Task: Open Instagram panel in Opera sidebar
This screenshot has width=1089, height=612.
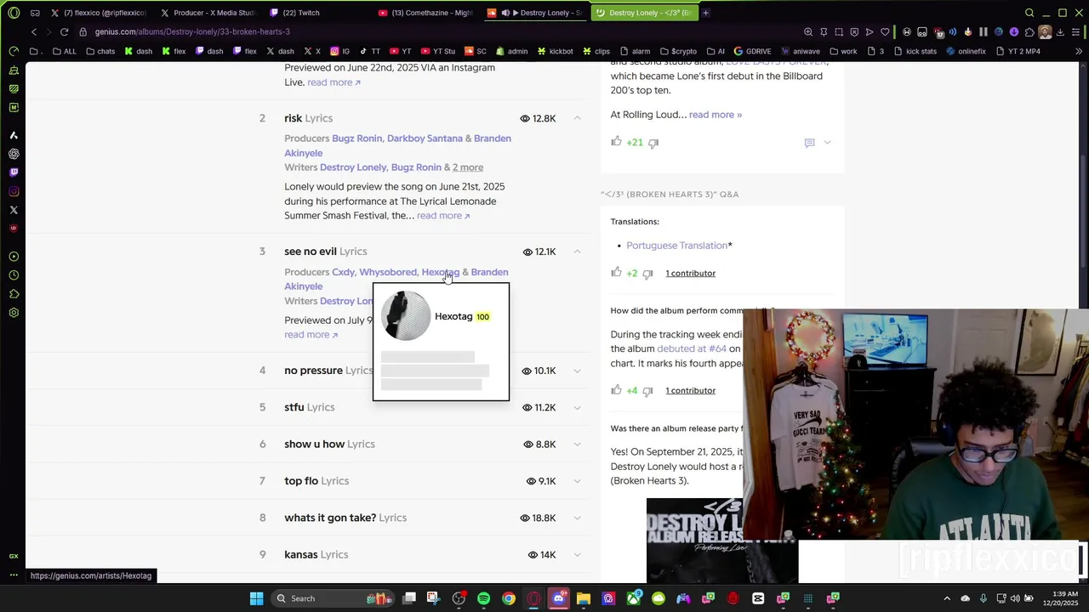Action: pyautogui.click(x=14, y=191)
